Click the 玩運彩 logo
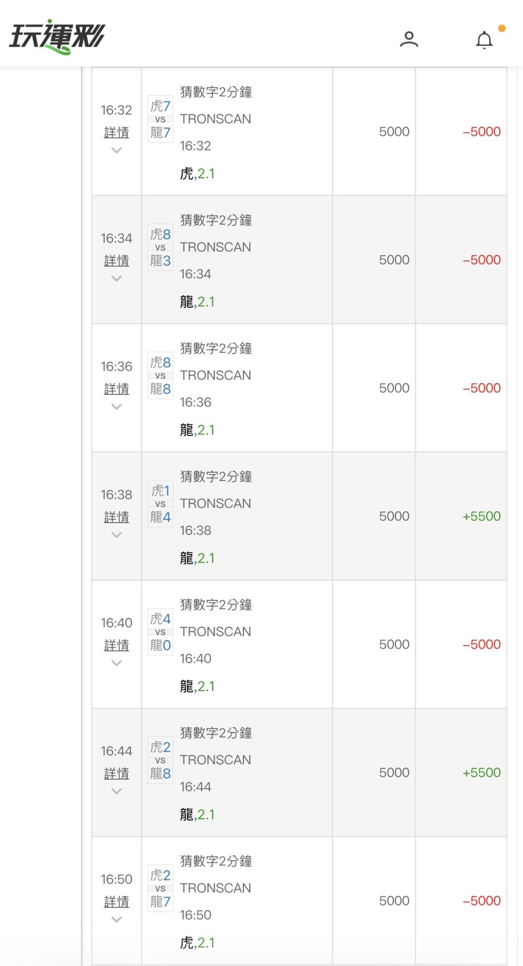The height and width of the screenshot is (966, 523). 57,37
